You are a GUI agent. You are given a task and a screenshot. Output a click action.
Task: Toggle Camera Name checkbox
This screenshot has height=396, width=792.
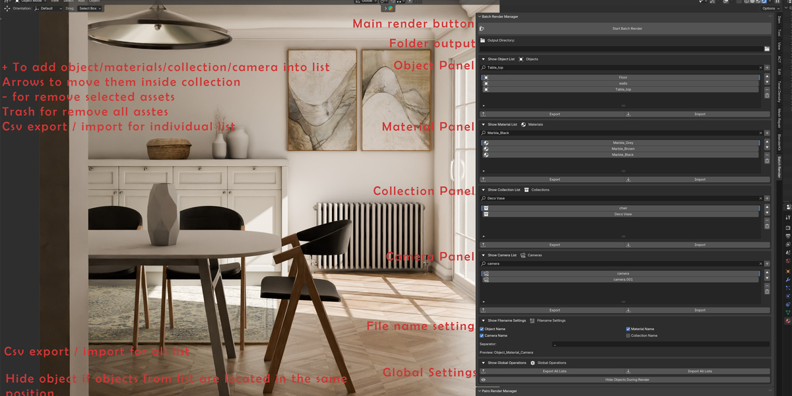tap(482, 336)
